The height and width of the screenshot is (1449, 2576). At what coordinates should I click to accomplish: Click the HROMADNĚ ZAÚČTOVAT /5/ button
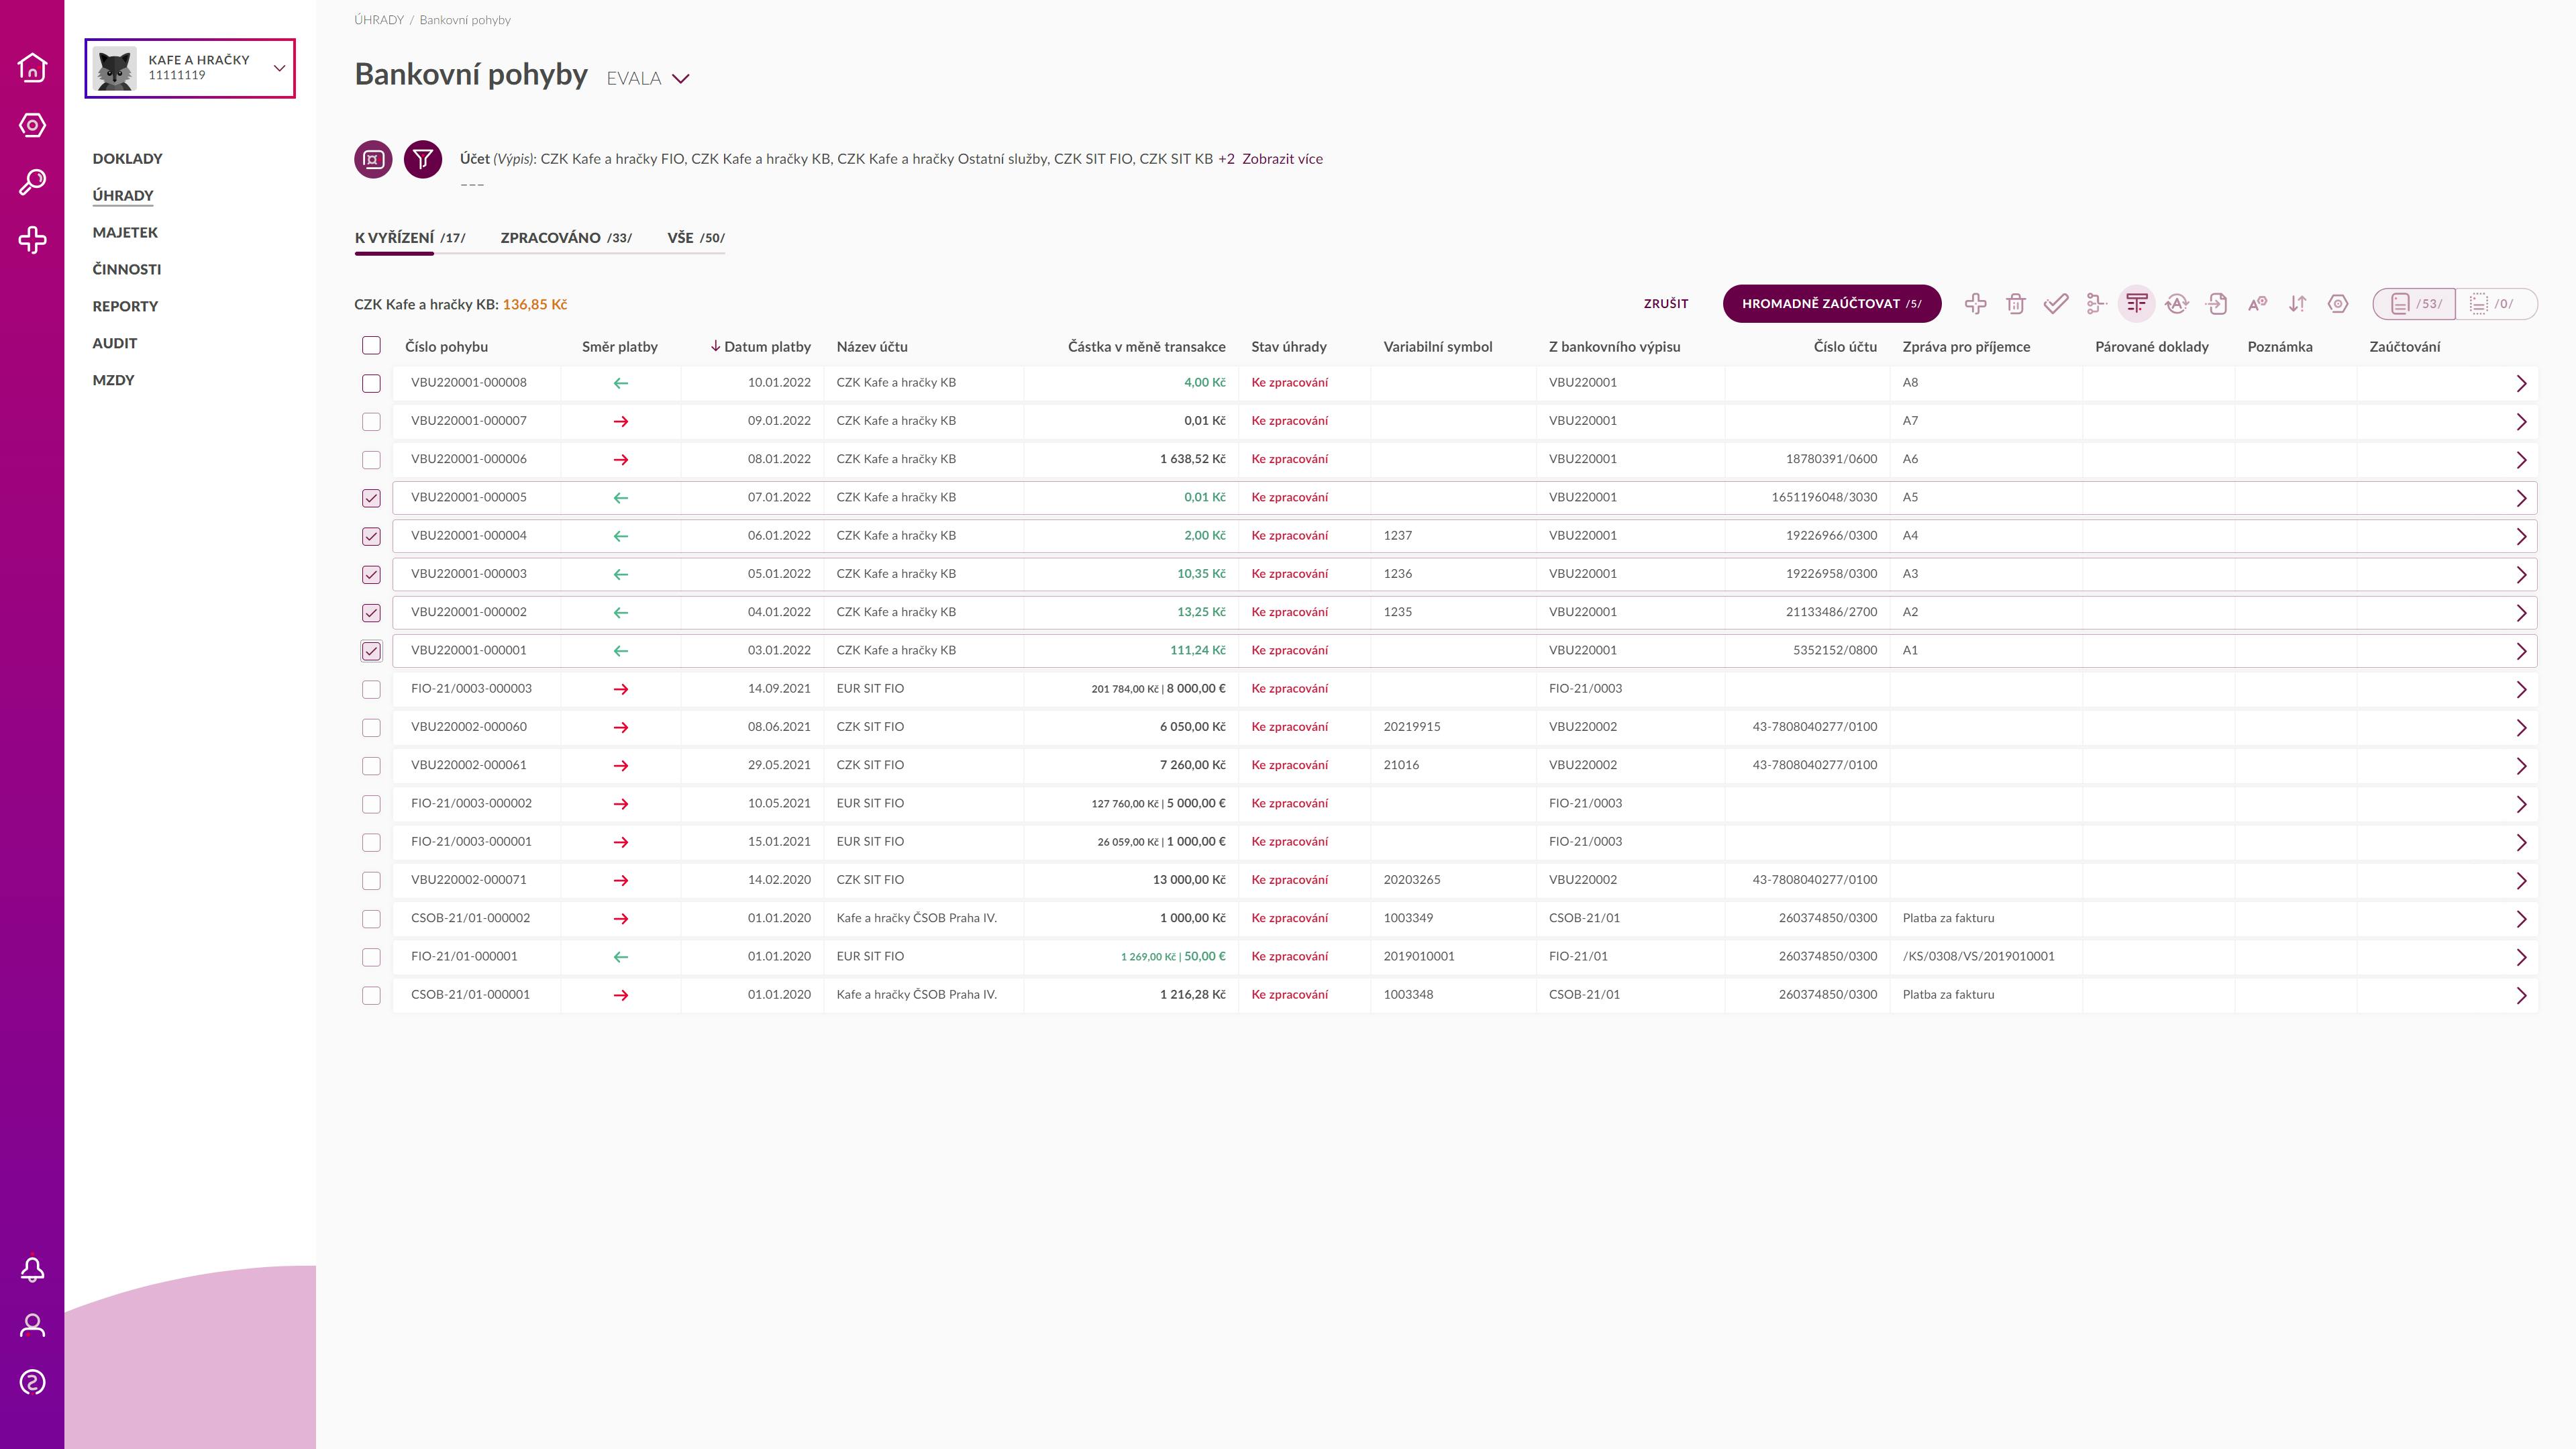pos(1832,304)
